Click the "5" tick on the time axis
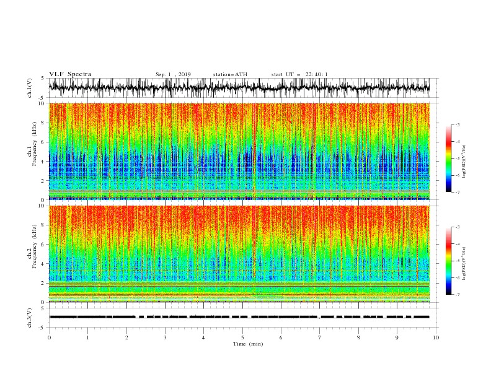This screenshot has width=491, height=379. click(x=242, y=338)
